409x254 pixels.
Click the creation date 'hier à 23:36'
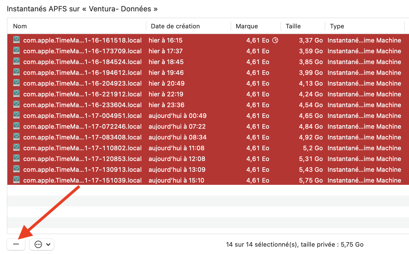166,105
